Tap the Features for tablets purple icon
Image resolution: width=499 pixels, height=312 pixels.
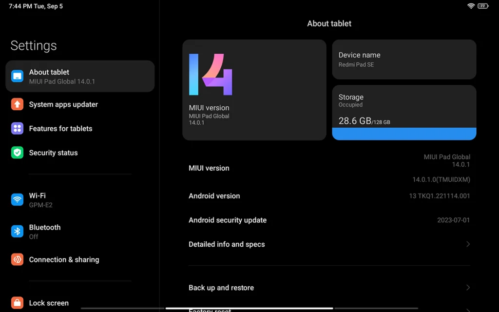(17, 128)
